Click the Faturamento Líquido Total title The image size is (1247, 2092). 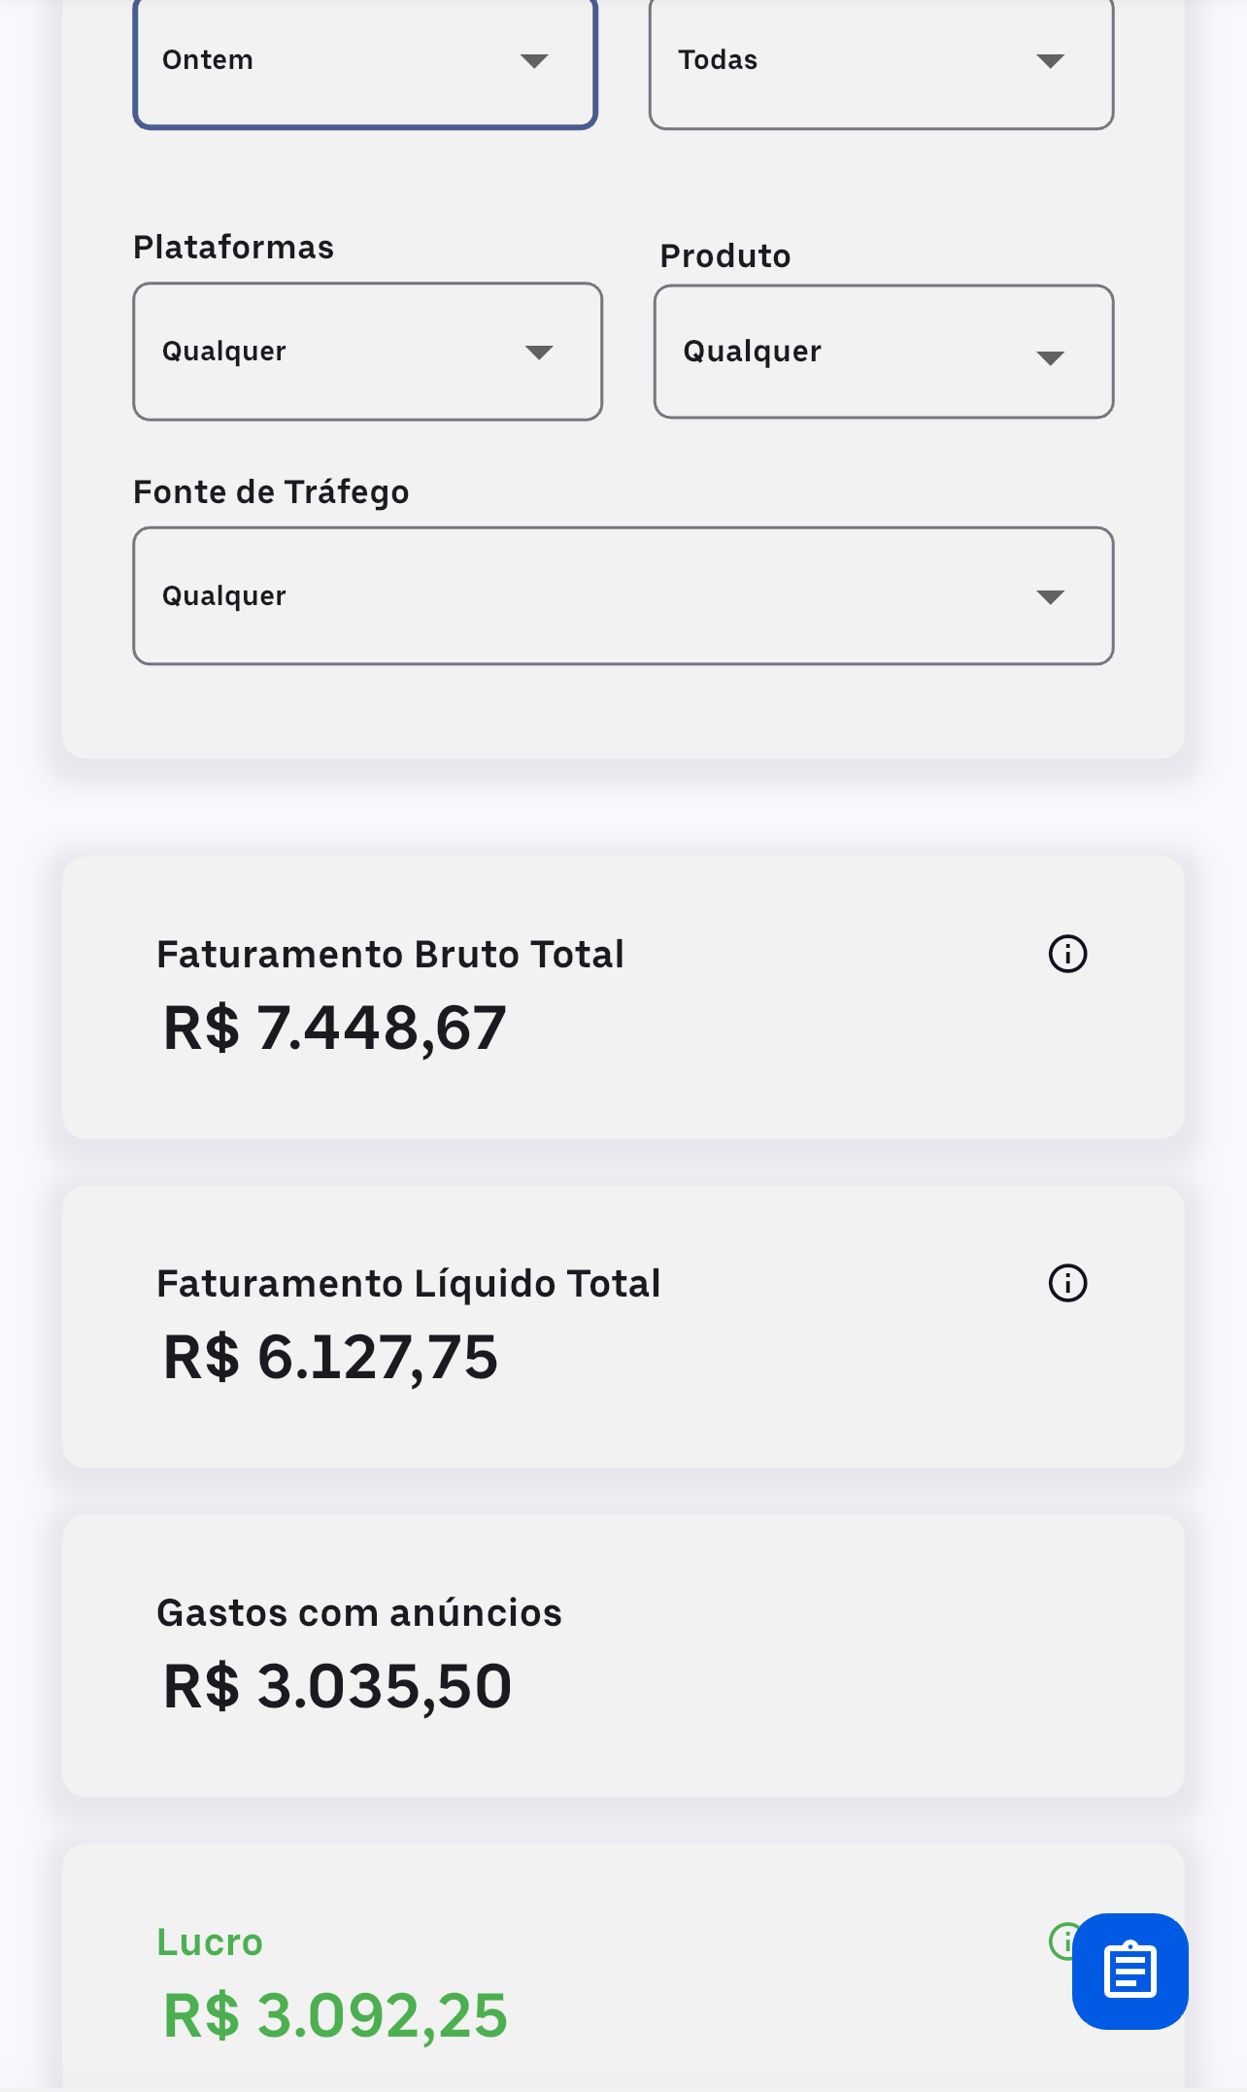click(x=408, y=1284)
